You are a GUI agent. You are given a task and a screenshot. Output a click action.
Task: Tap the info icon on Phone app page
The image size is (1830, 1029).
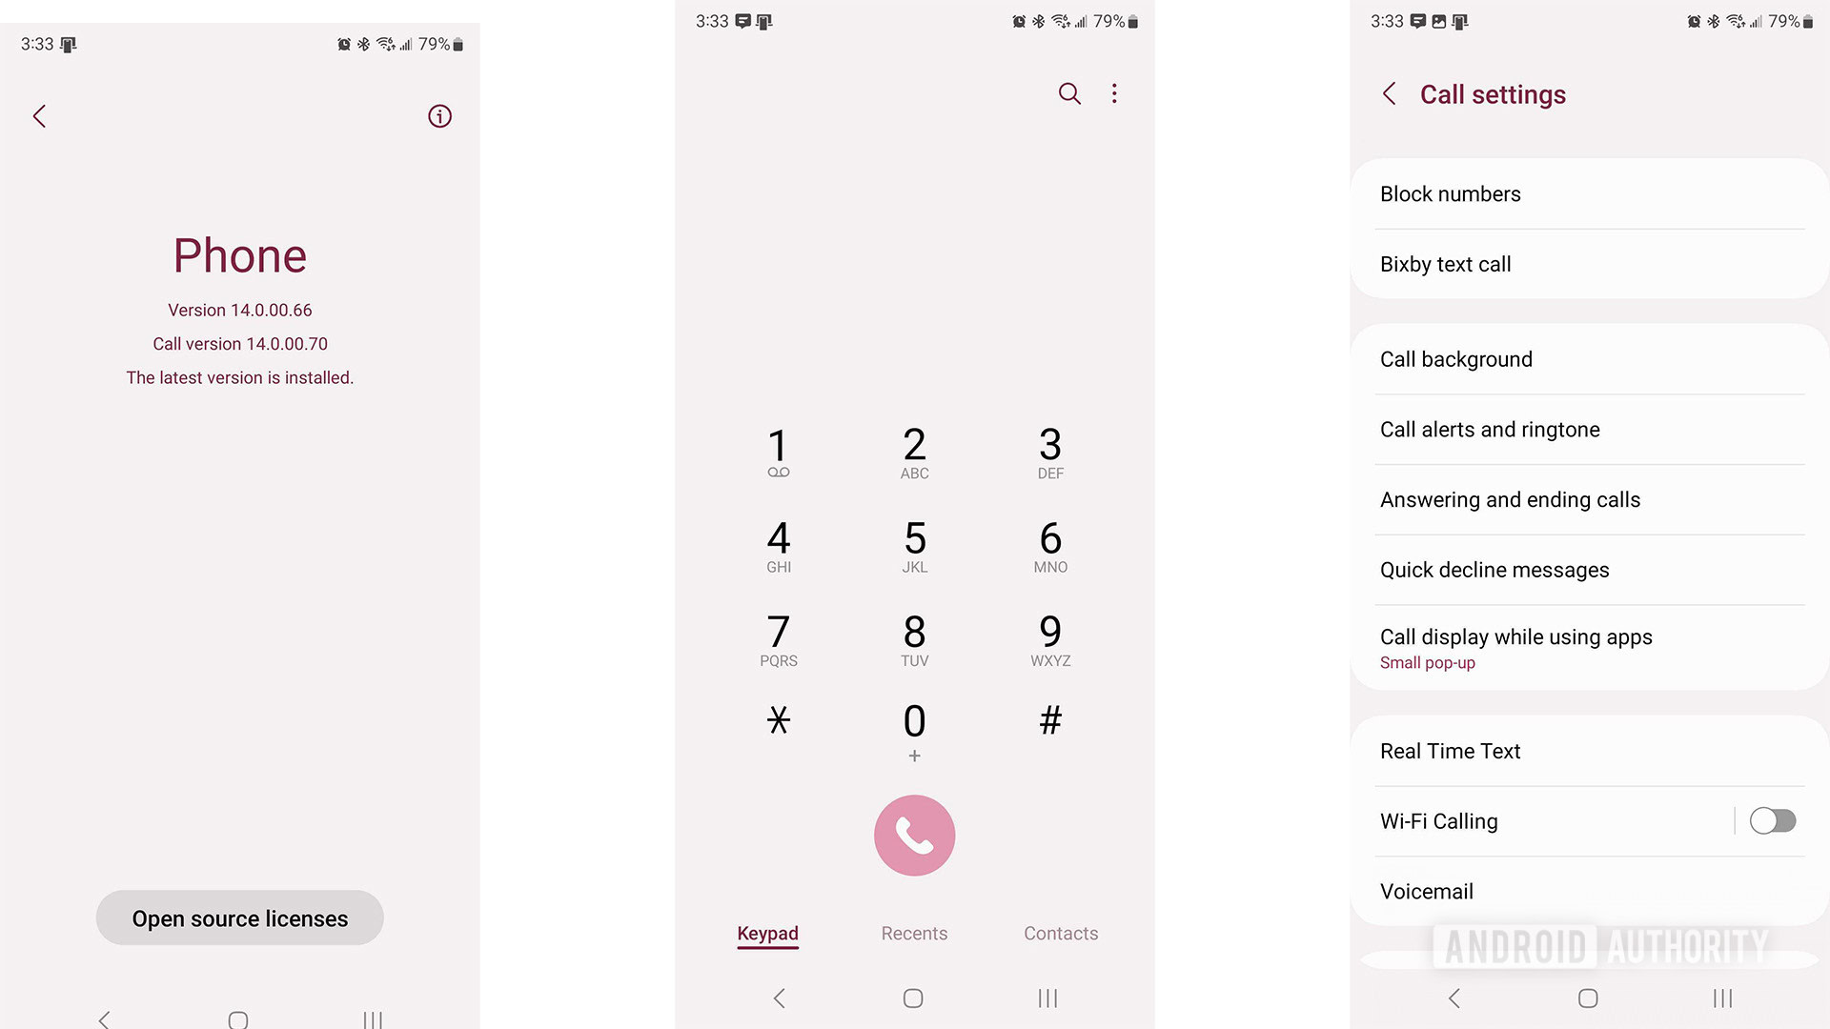pyautogui.click(x=440, y=114)
